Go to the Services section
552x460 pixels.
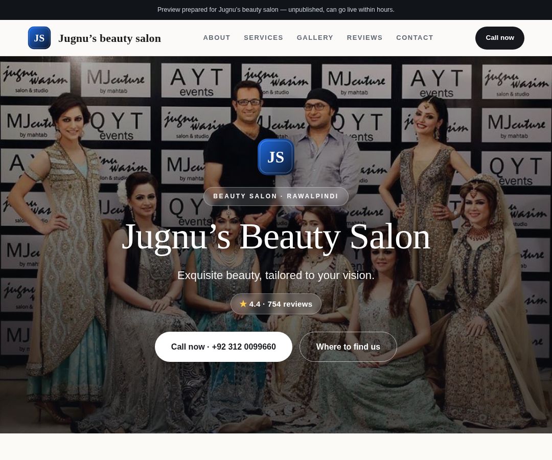click(263, 38)
